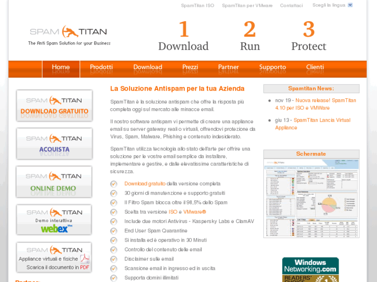
Task: Click the text Disclaimer sulle email
Action: click(x=149, y=259)
